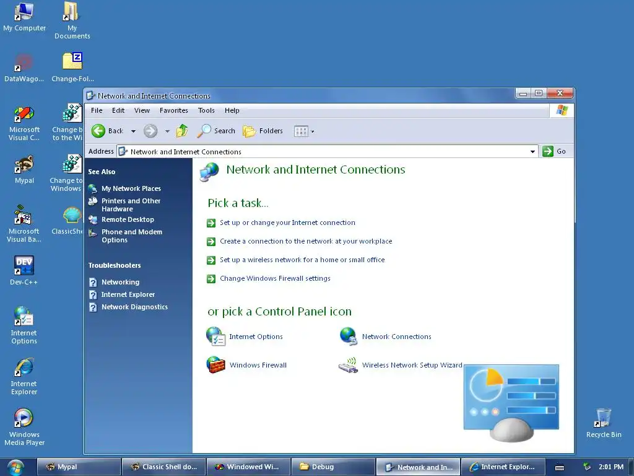The height and width of the screenshot is (476, 634).
Task: Click the Go button next to address bar
Action: pos(554,151)
